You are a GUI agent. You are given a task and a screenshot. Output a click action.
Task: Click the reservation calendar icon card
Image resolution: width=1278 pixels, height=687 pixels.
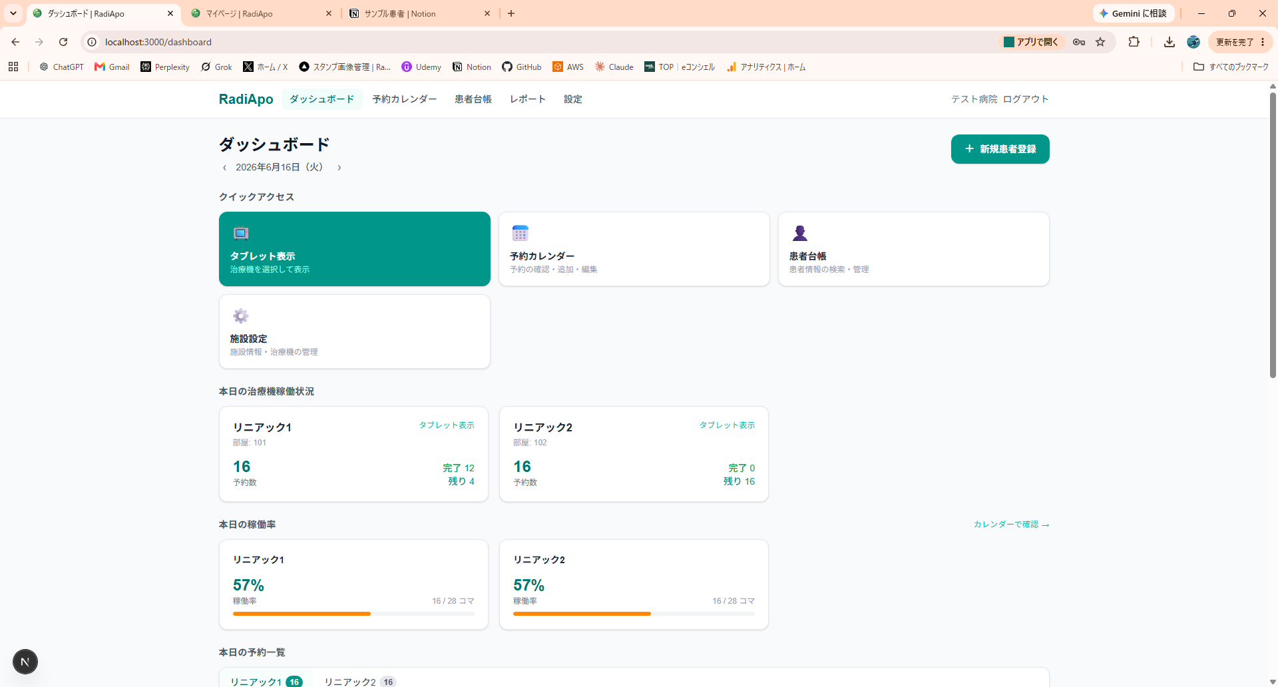[x=520, y=233]
